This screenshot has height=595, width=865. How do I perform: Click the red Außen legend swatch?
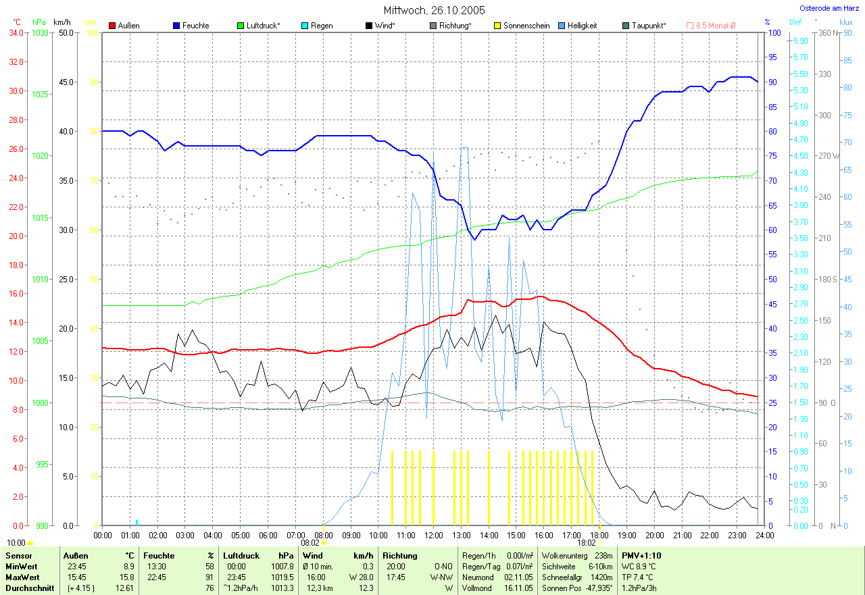(x=112, y=26)
